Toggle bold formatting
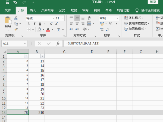Image resolution: width=163 pixels, height=122 pixels. (28, 24)
